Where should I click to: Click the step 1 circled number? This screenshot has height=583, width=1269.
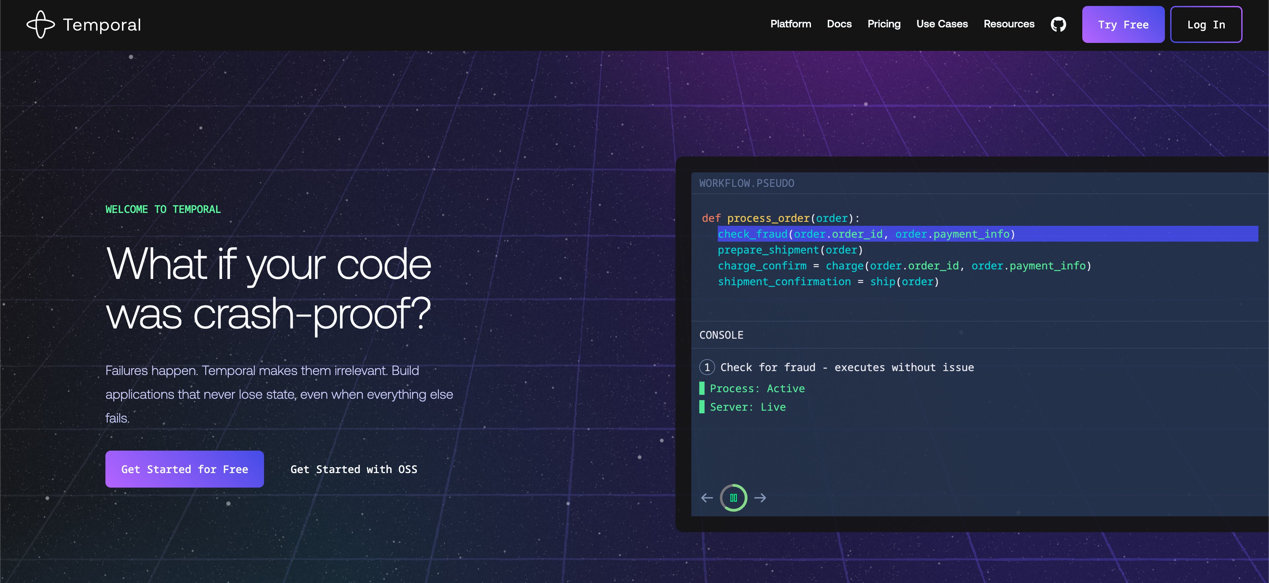[x=707, y=367]
